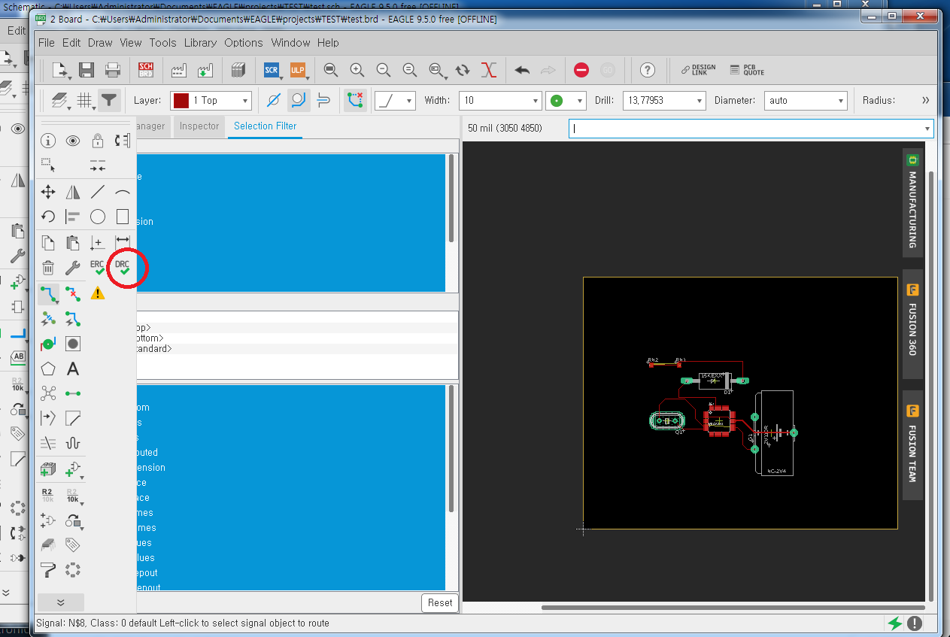Toggle the ignore obstacles routing mode
The width and height of the screenshot is (950, 637).
(x=274, y=100)
